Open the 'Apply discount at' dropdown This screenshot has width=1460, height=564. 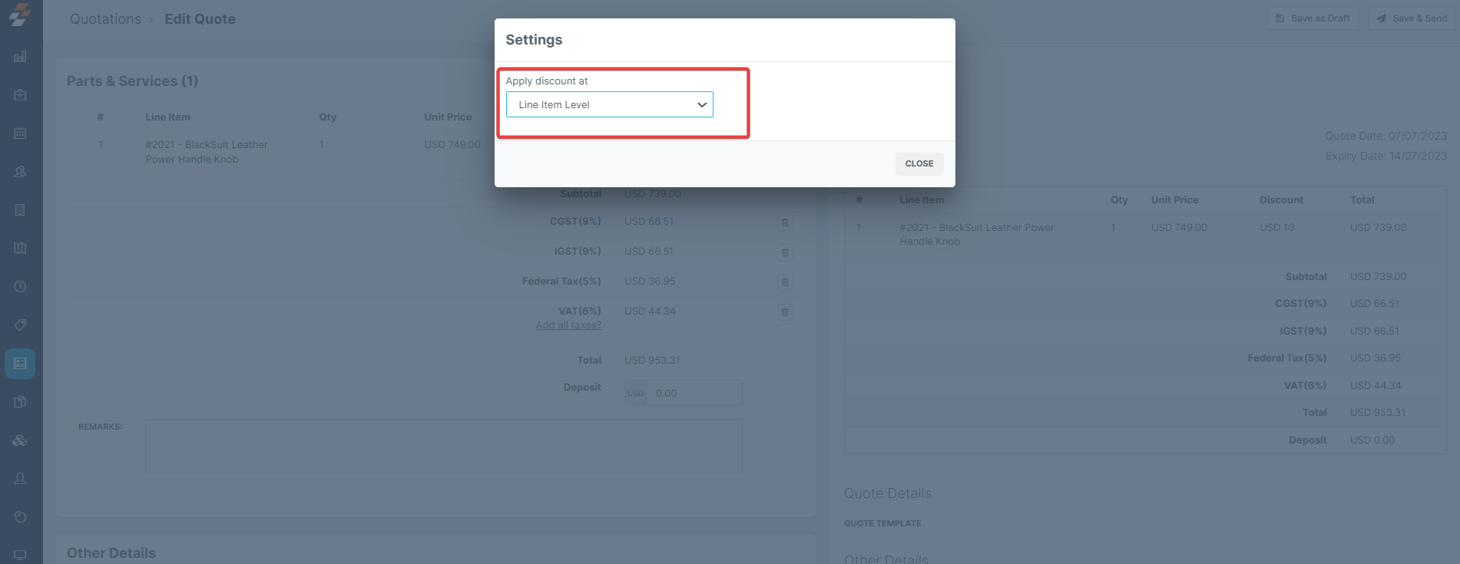click(609, 104)
